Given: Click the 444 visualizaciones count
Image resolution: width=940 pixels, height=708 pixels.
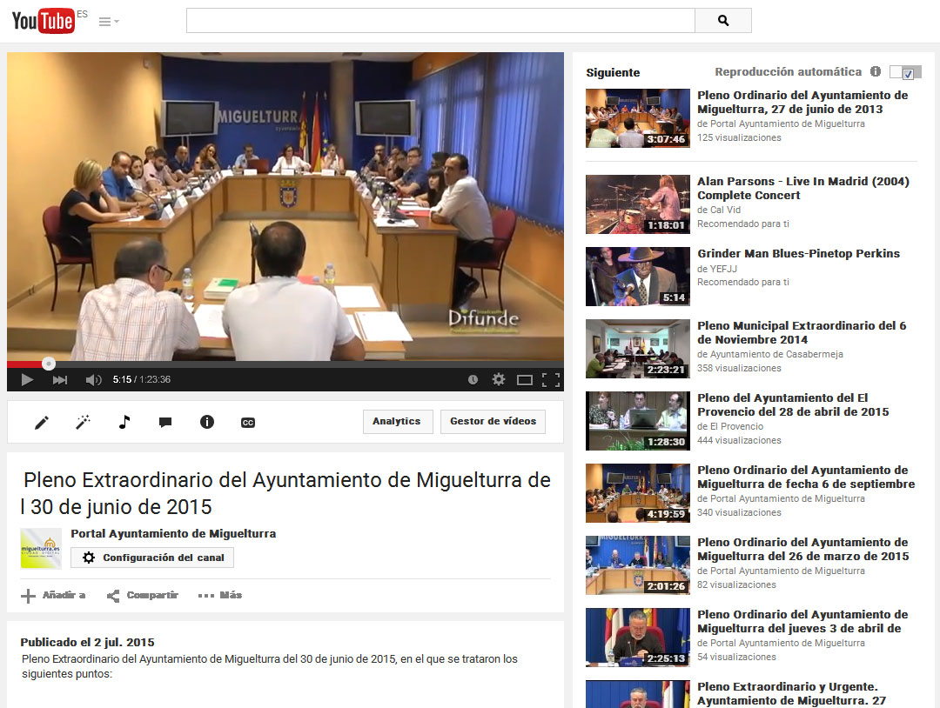Looking at the screenshot, I should click(x=739, y=440).
